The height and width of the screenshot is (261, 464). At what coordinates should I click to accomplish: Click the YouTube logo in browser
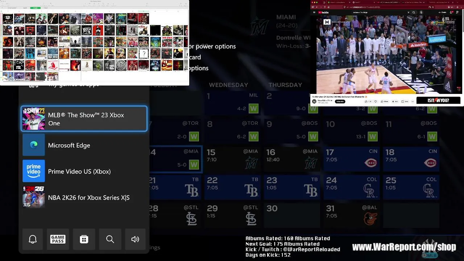tap(323, 12)
